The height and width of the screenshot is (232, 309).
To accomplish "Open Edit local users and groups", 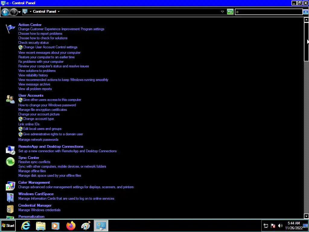I will point(42,129).
